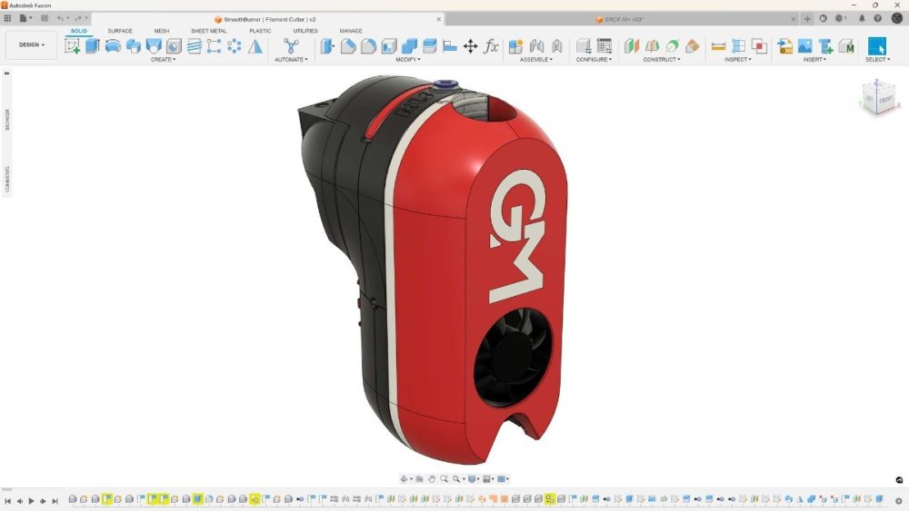This screenshot has width=909, height=511.
Task: Activate the Mirror tool icon
Action: coord(255,45)
